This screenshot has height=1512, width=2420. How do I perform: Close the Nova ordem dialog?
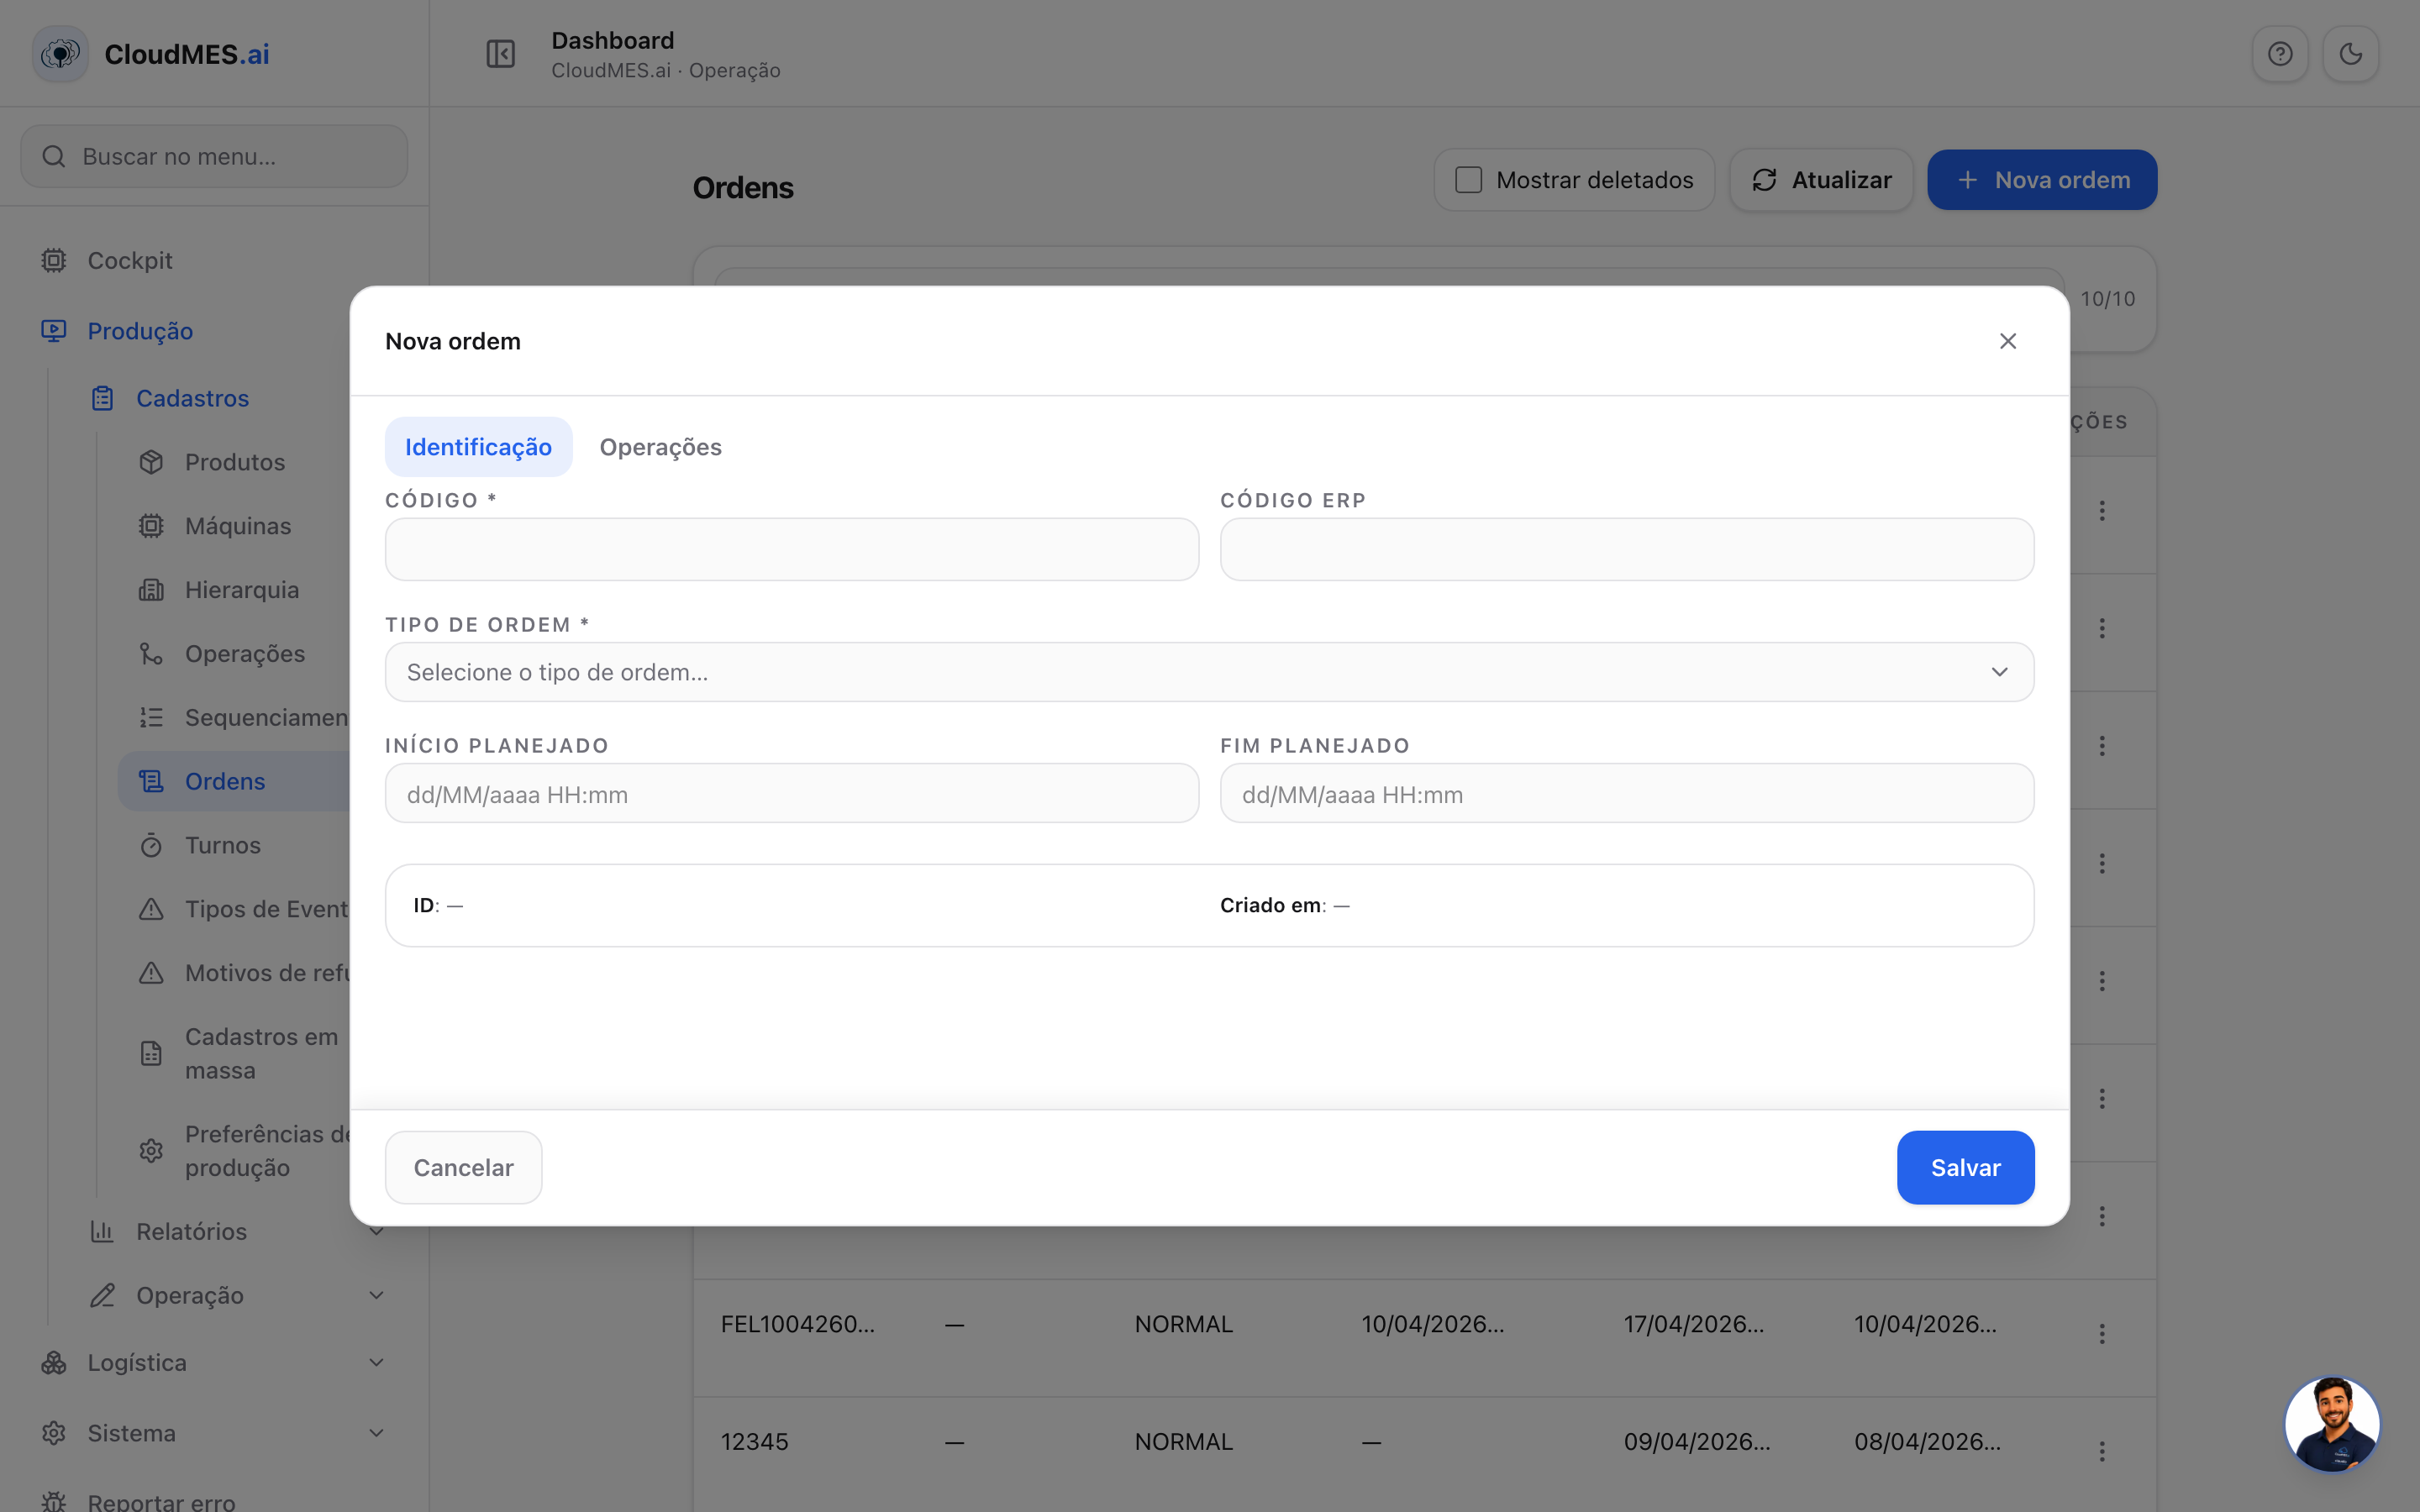(2007, 341)
